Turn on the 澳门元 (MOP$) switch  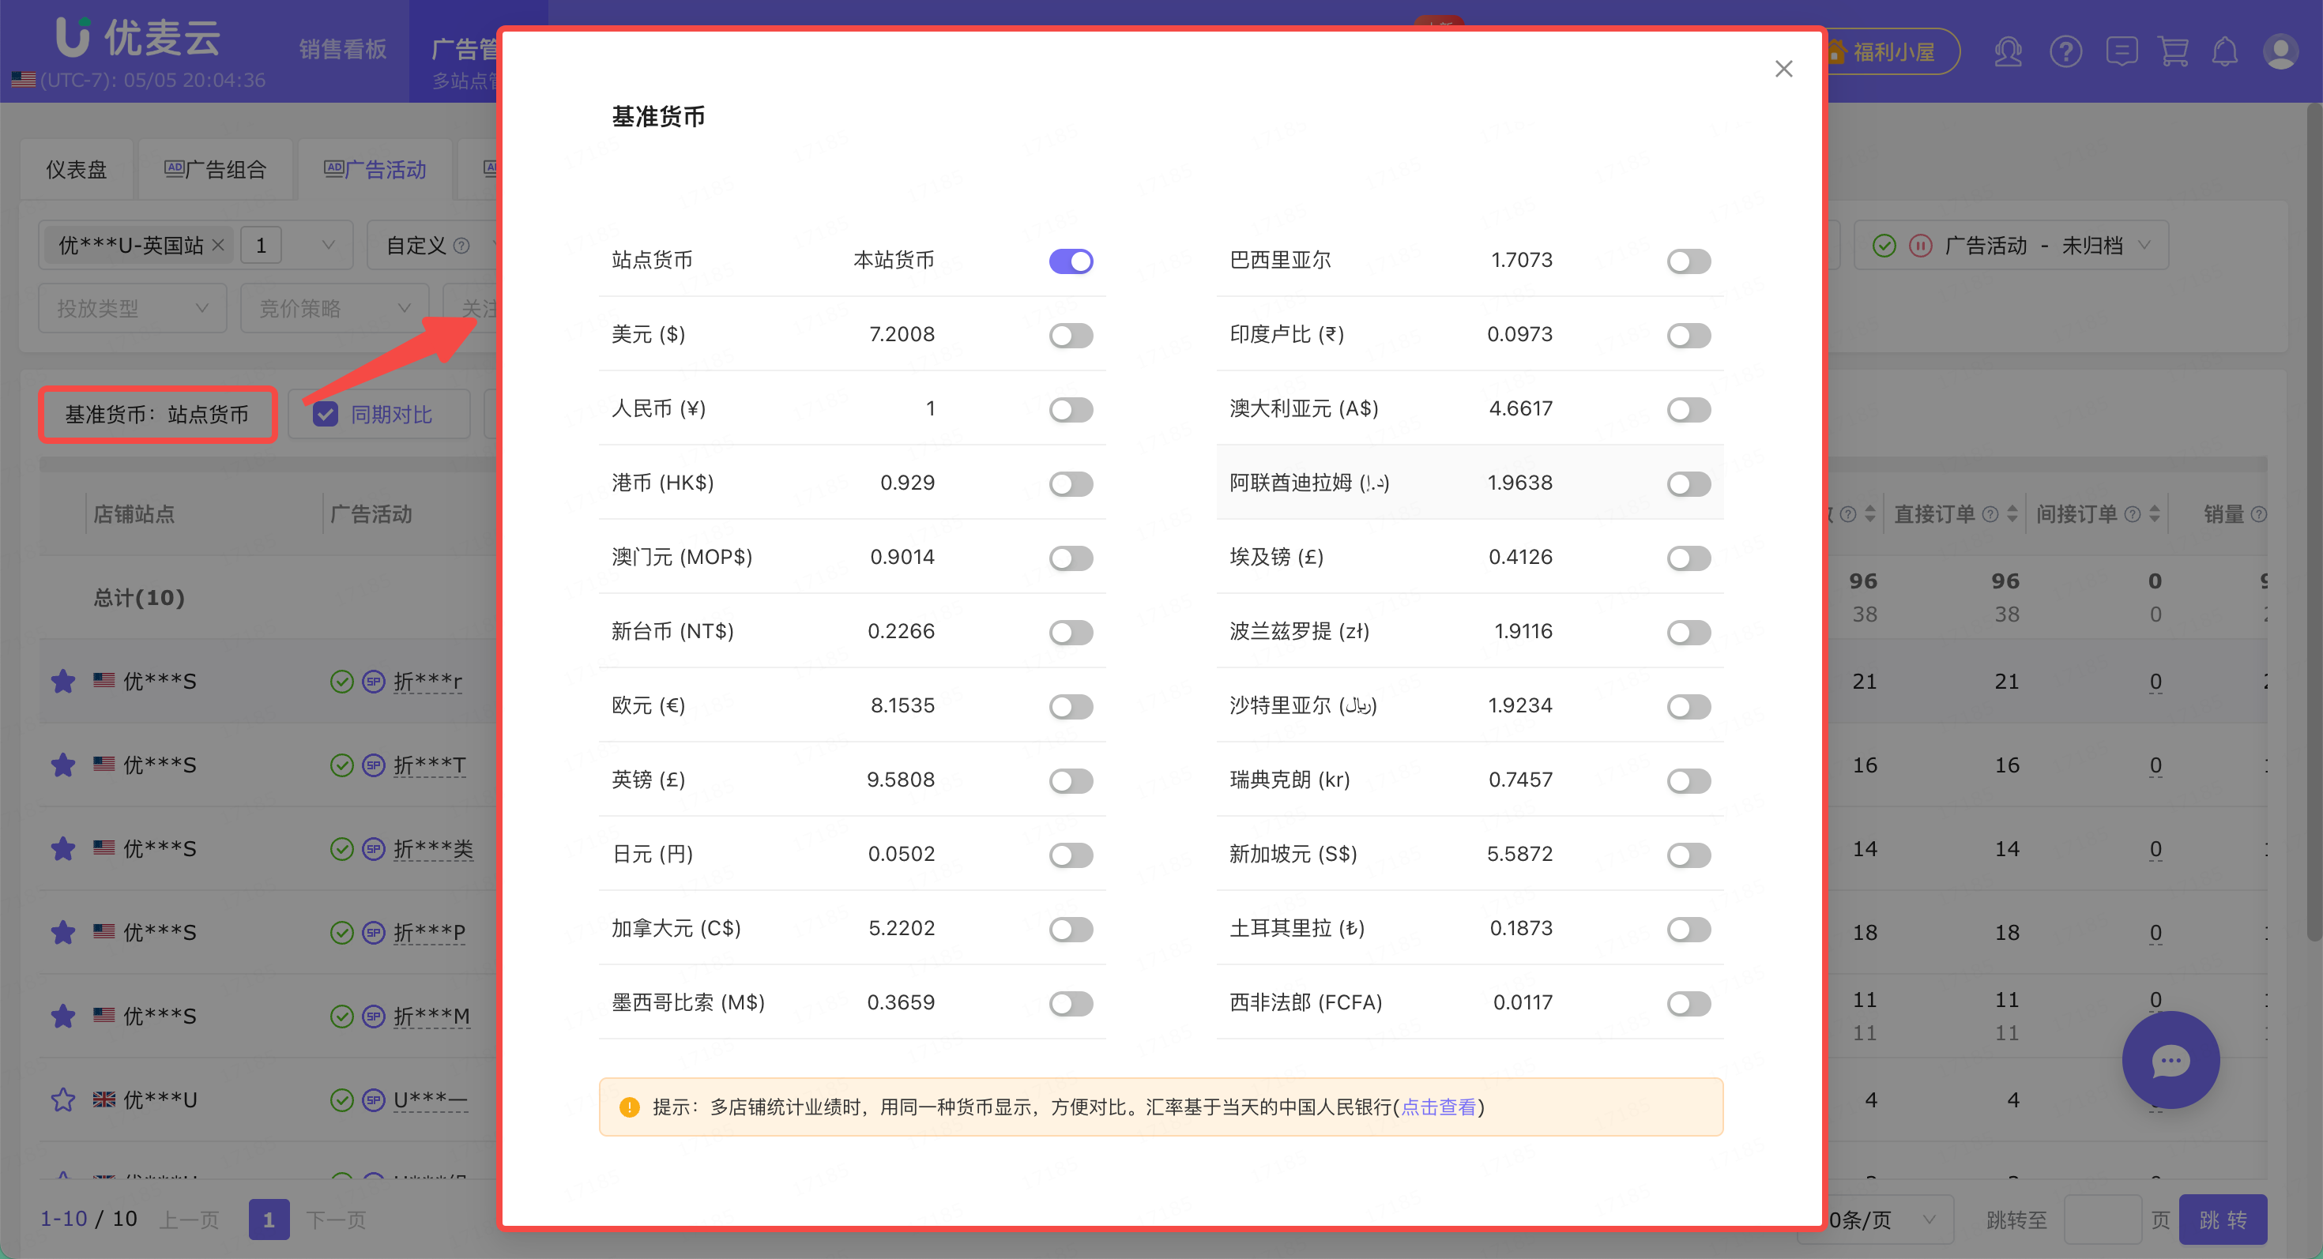pos(1071,558)
